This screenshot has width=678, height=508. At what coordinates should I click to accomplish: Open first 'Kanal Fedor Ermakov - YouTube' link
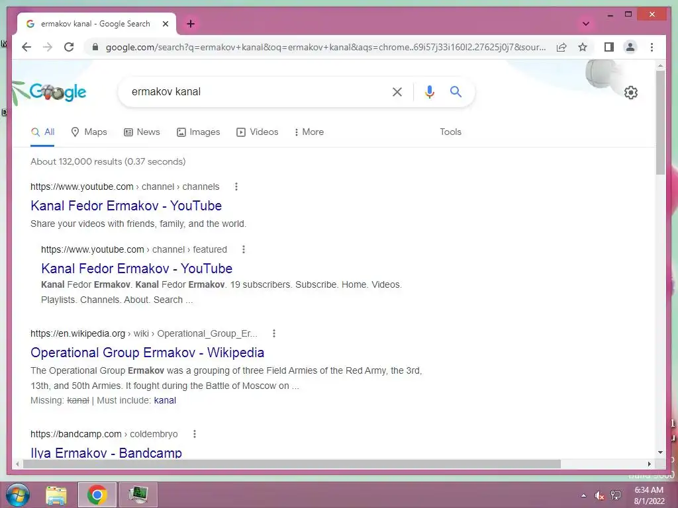pos(126,206)
